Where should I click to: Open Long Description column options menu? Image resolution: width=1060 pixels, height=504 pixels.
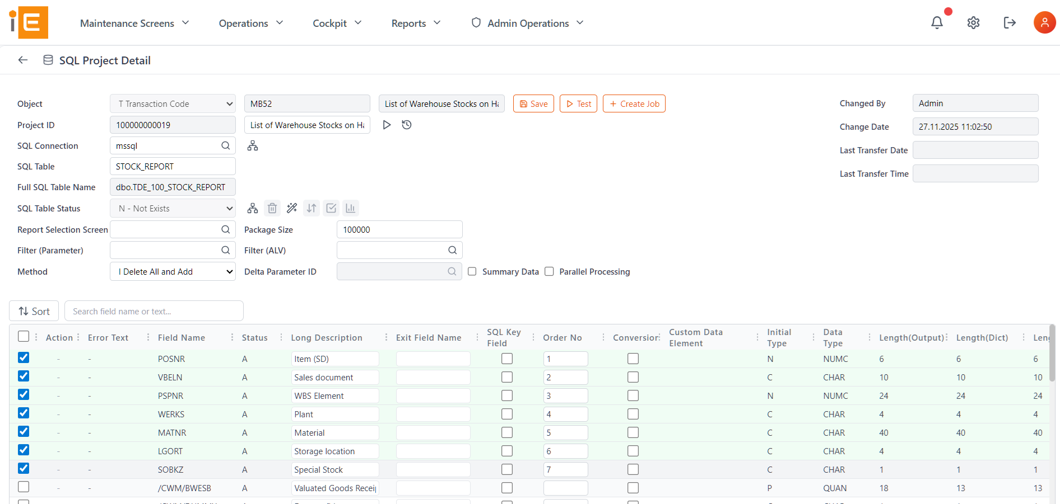386,337
